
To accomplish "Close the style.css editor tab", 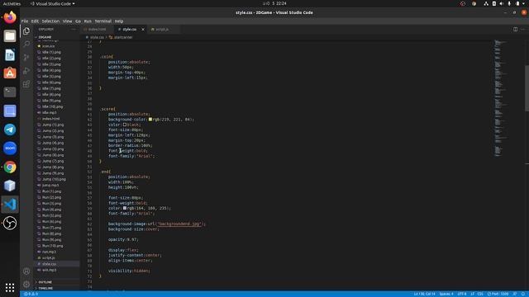I will coord(143,30).
